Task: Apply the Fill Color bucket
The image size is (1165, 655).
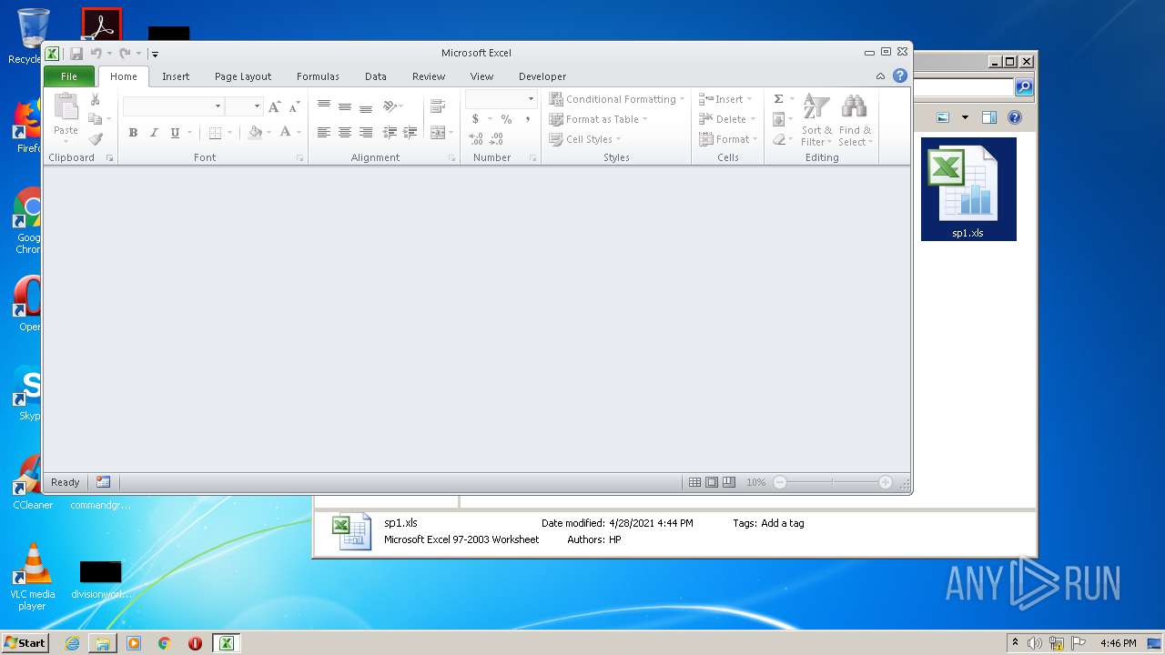Action: pyautogui.click(x=255, y=133)
